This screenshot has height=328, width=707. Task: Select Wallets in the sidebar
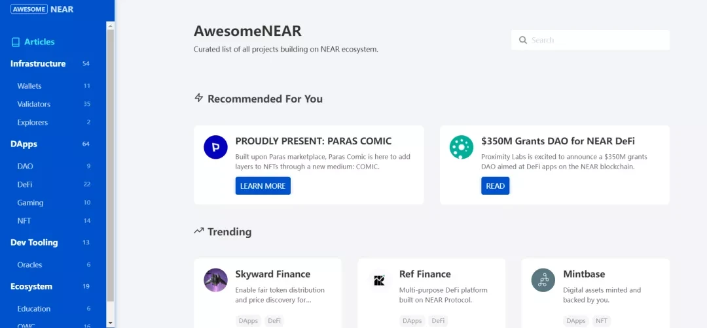click(29, 86)
